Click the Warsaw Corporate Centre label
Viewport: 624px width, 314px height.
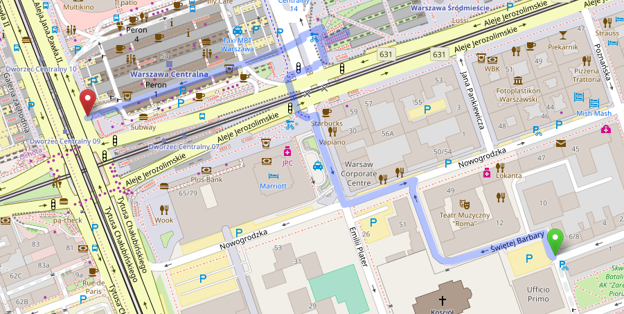point(359,174)
